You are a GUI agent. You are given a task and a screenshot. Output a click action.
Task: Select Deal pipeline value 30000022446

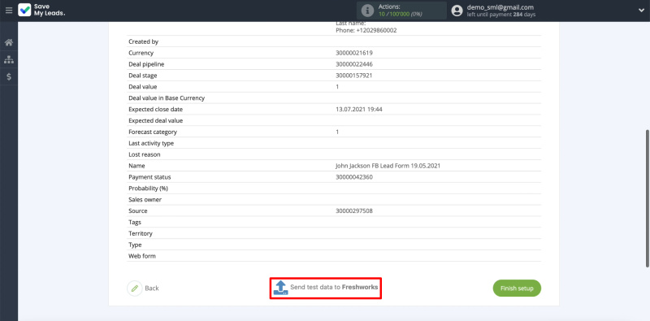point(354,64)
